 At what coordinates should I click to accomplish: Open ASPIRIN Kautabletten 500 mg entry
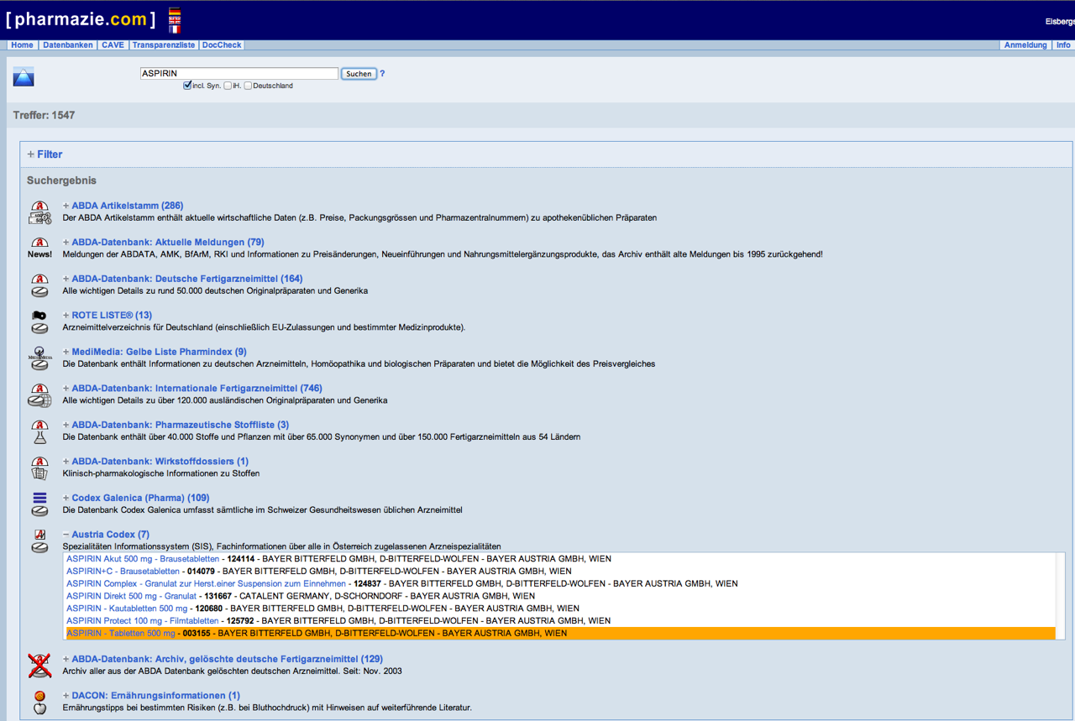click(x=127, y=609)
